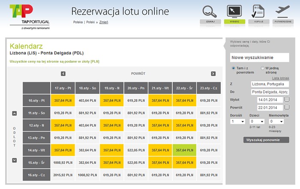
Task: Select 382,64 PLN fare in 14.sty row
Action: click(x=87, y=150)
